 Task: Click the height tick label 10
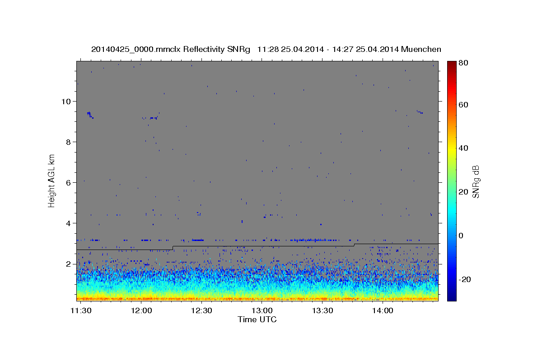click(x=66, y=101)
